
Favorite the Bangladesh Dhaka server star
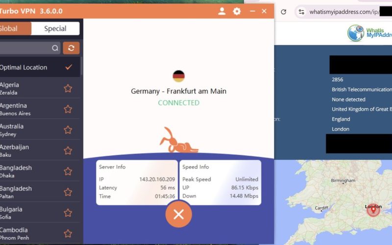tap(68, 171)
